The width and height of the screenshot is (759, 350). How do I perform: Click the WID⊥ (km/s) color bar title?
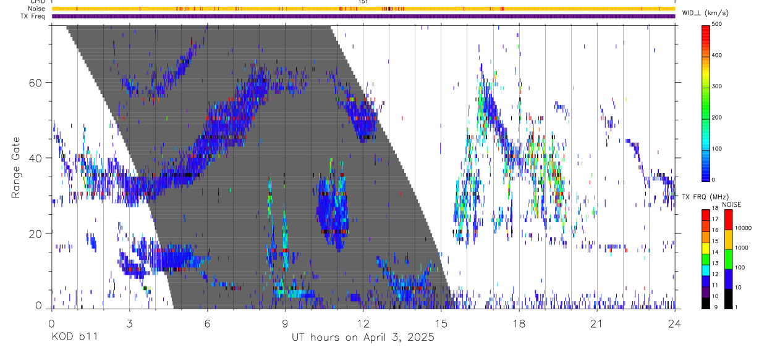tap(706, 12)
